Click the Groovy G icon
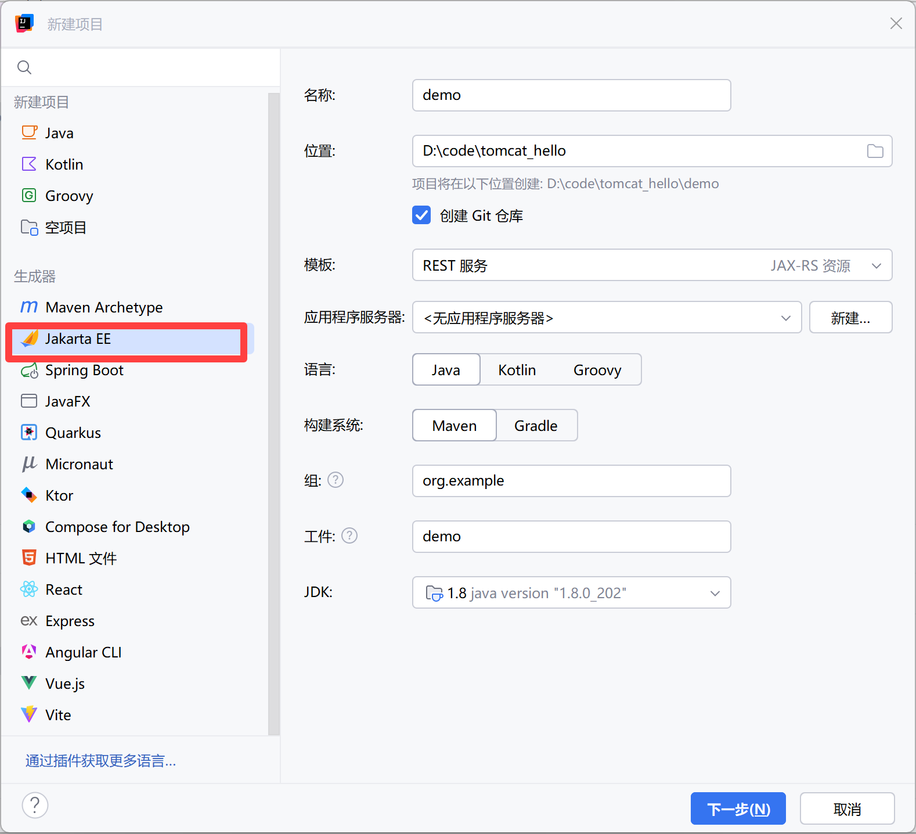The height and width of the screenshot is (834, 916). 29,195
